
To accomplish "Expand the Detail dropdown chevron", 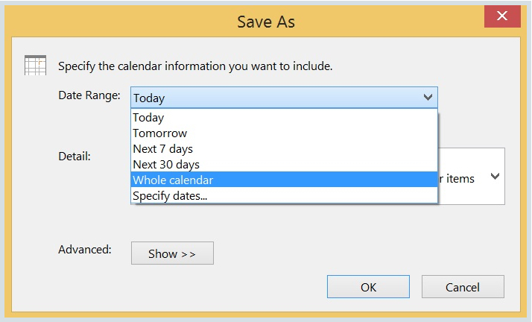I will point(495,177).
